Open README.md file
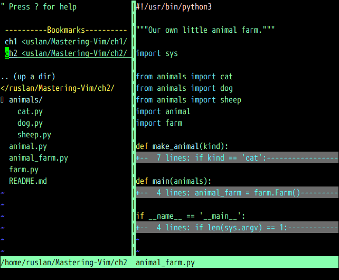The width and height of the screenshot is (339, 280). click(x=28, y=181)
